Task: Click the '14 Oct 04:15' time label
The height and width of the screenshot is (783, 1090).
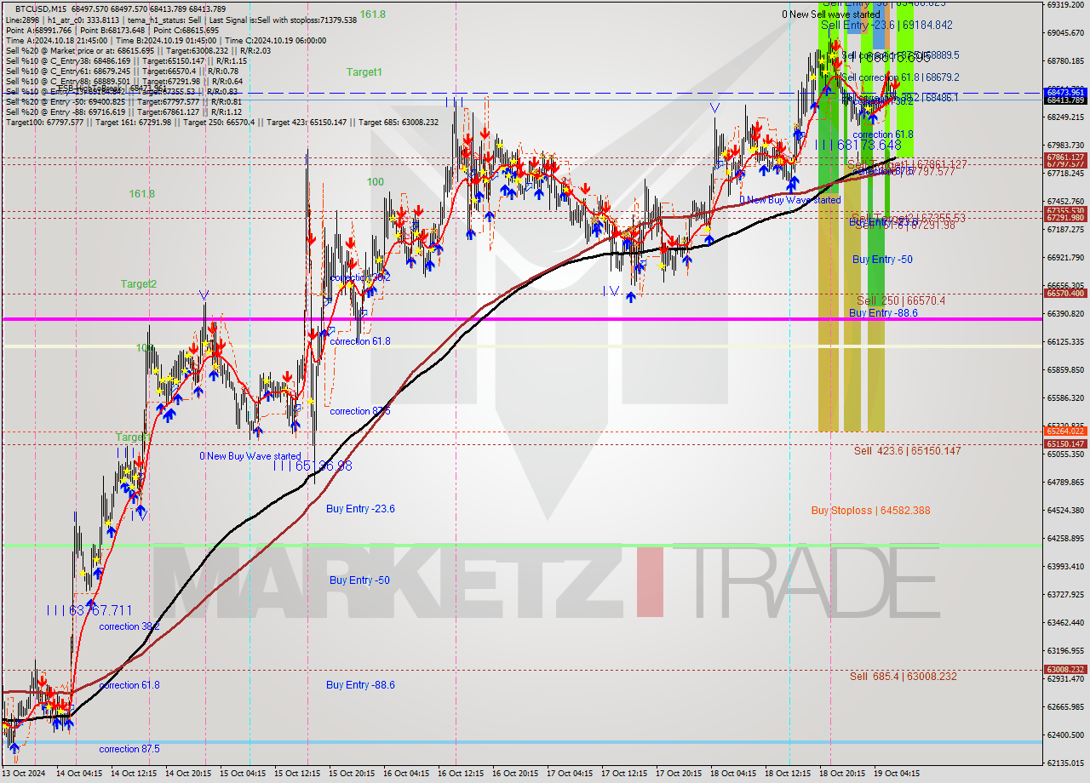Action: (x=79, y=774)
